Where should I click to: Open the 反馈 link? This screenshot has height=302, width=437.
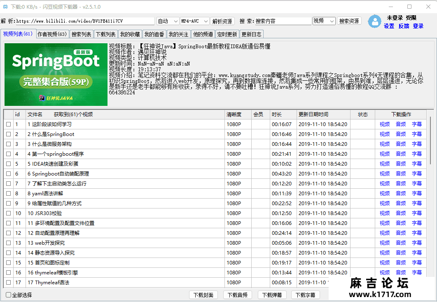click(404, 26)
